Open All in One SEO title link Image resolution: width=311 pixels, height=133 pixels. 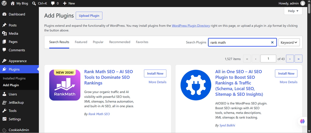click(239, 83)
